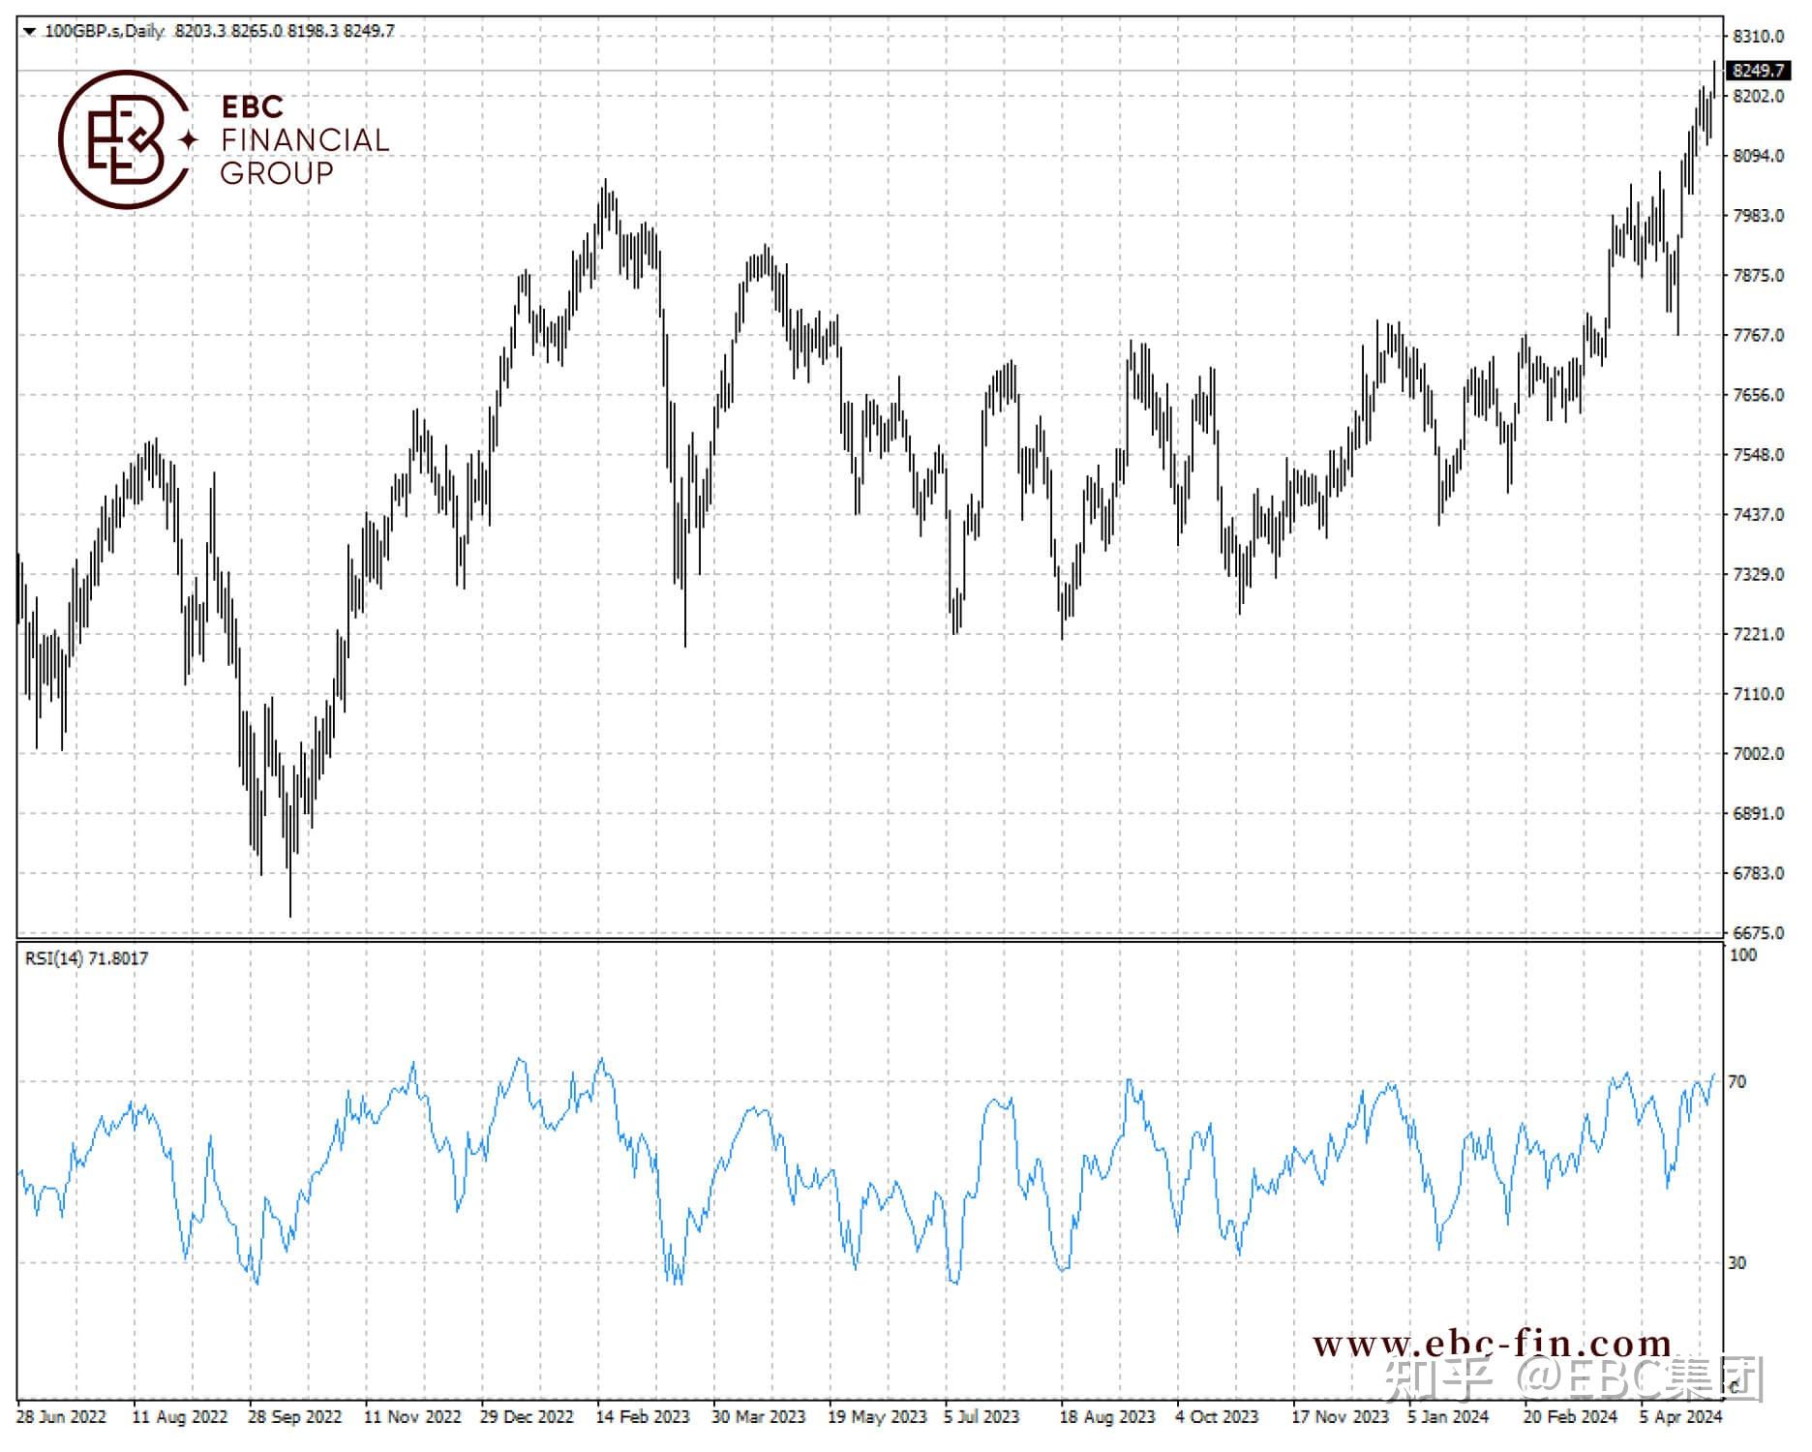Click the EBC circular logo emblem
The width and height of the screenshot is (1812, 1452).
[126, 139]
